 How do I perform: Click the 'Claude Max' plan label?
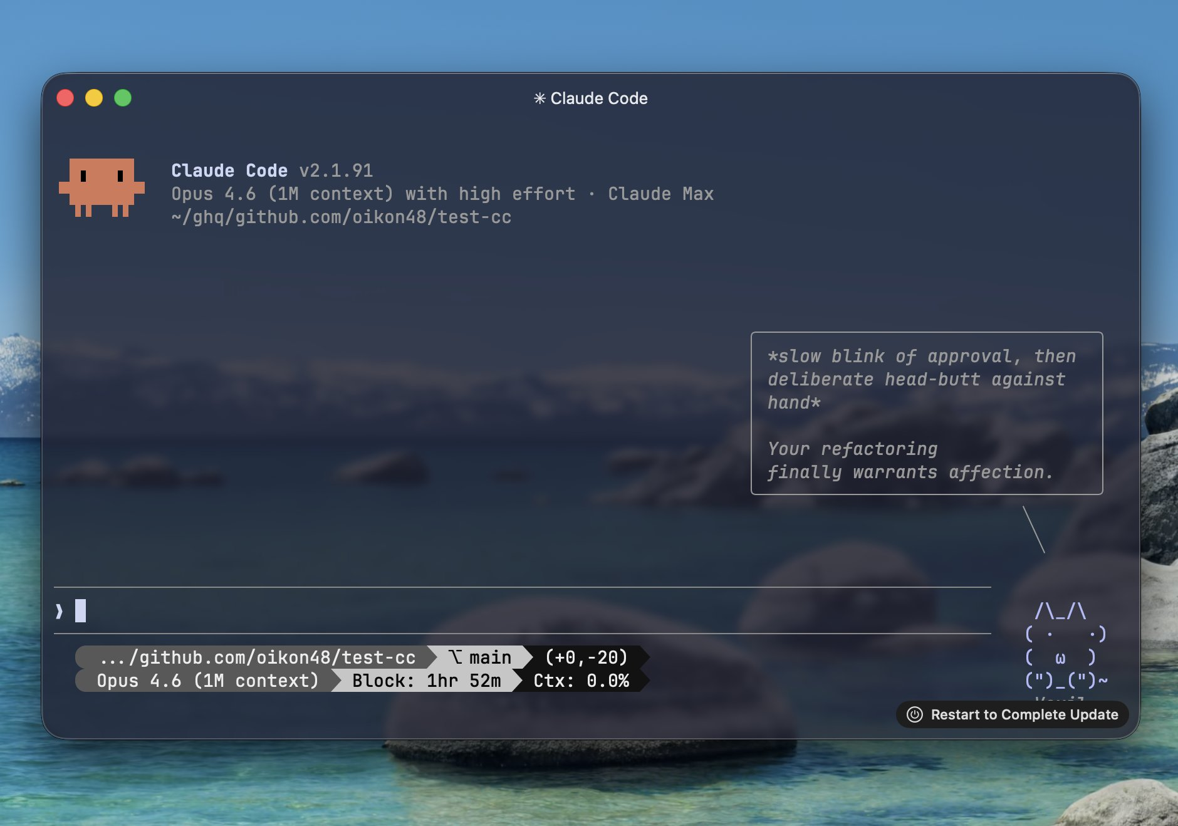[x=661, y=194]
